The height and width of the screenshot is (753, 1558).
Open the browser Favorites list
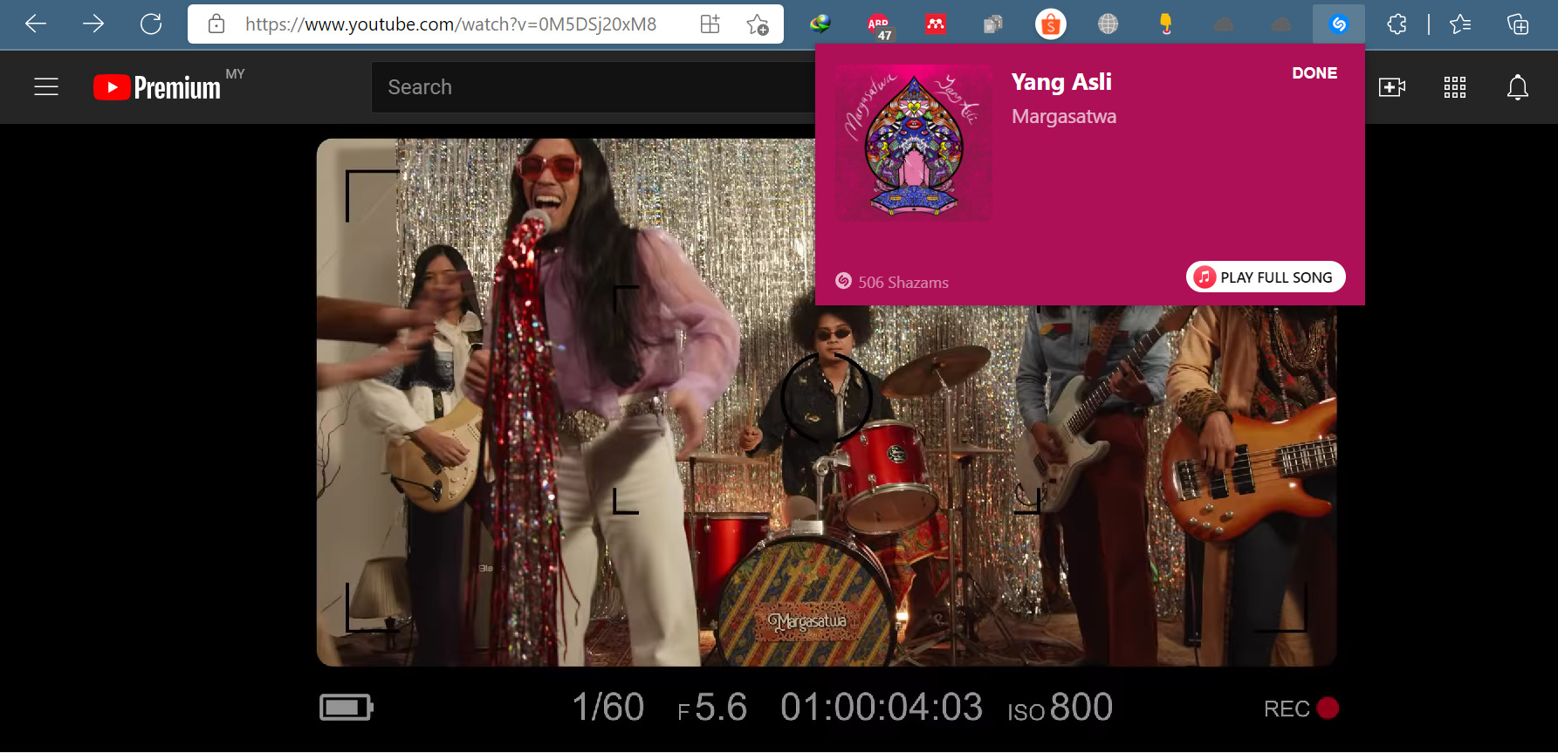tap(1460, 24)
